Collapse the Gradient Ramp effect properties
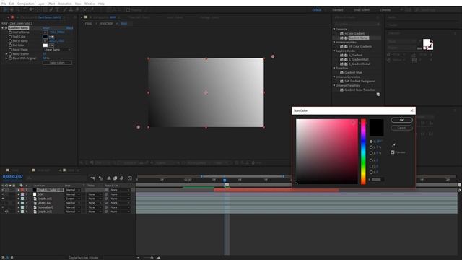This screenshot has height=260, width=462. [3, 28]
